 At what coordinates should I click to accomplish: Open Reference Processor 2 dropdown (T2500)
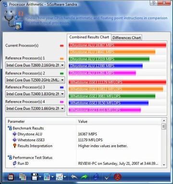pos(35,80)
